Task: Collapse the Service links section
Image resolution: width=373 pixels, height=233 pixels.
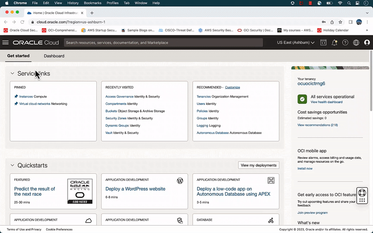Action: [x=13, y=74]
